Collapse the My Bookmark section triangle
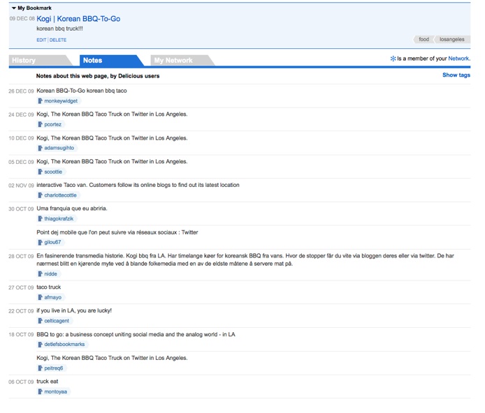Image resolution: width=485 pixels, height=413 pixels. 13,8
